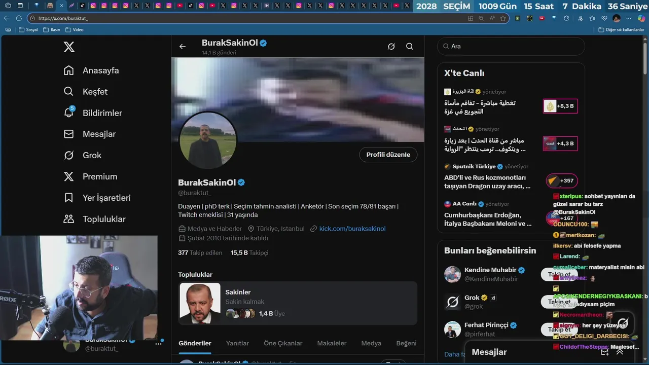Open account menu three dots by @buraktut_
Image resolution: width=649 pixels, height=365 pixels.
point(159,344)
